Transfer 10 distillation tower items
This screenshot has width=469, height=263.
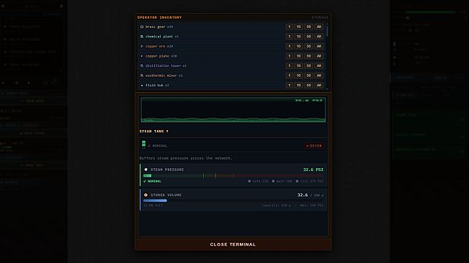tap(298, 65)
